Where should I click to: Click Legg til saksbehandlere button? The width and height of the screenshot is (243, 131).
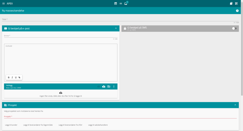pyautogui.click(x=98, y=125)
